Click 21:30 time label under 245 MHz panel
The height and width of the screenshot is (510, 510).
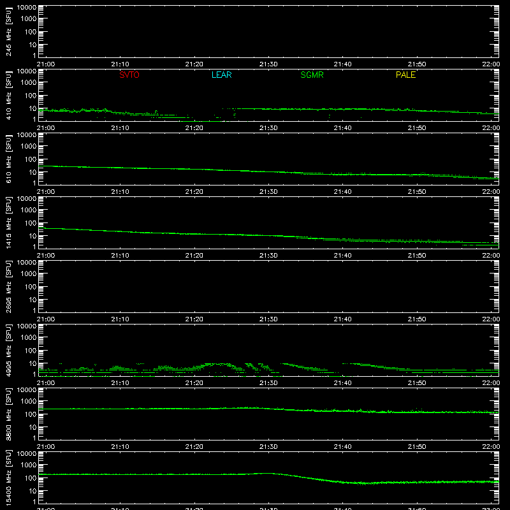point(268,64)
